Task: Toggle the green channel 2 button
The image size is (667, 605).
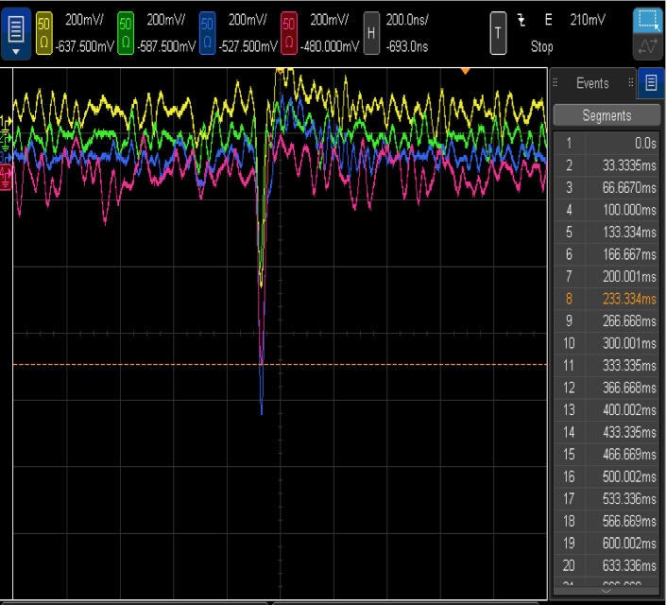Action: pyautogui.click(x=126, y=33)
